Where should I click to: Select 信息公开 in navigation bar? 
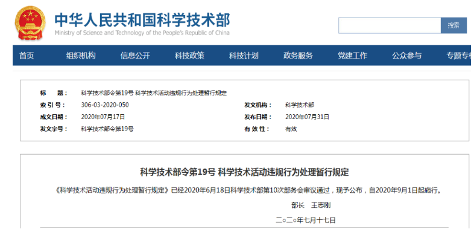tap(135, 56)
